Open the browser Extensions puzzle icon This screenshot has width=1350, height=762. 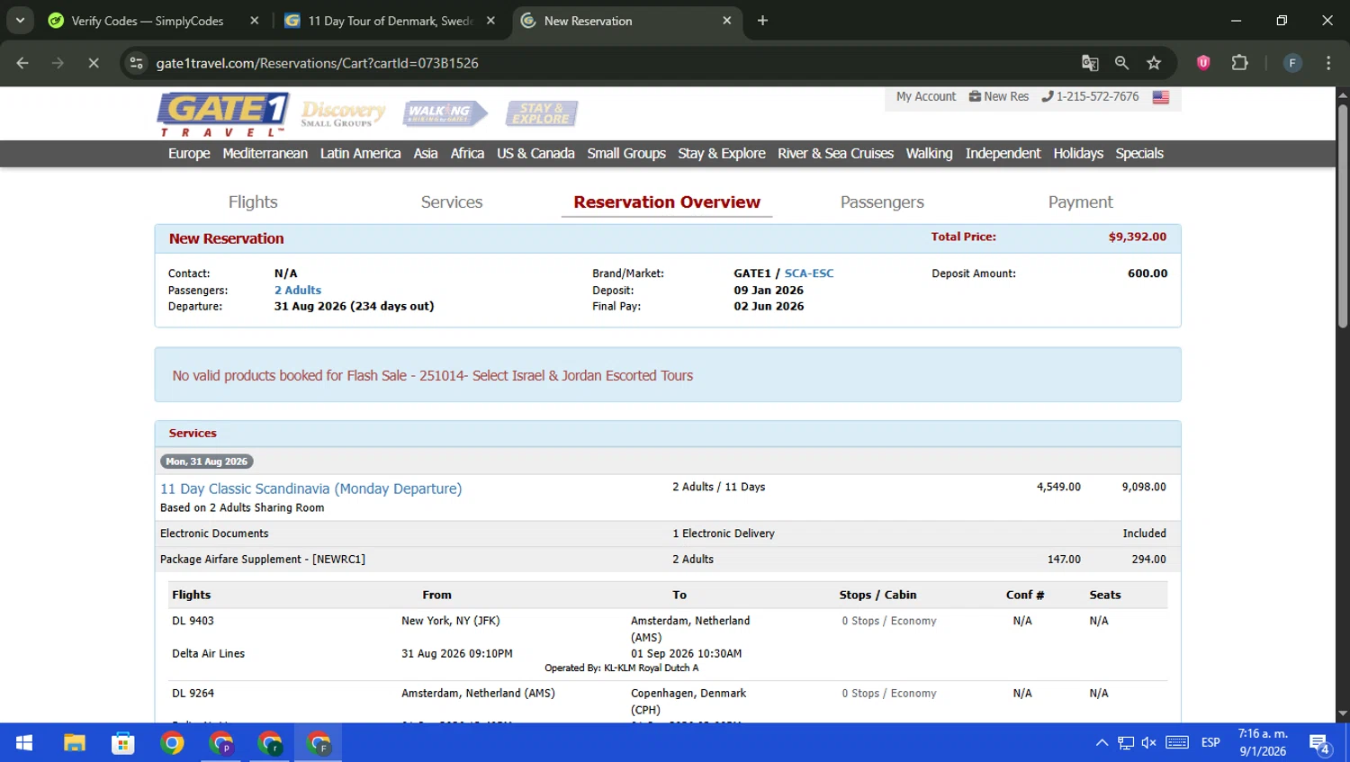[1239, 63]
